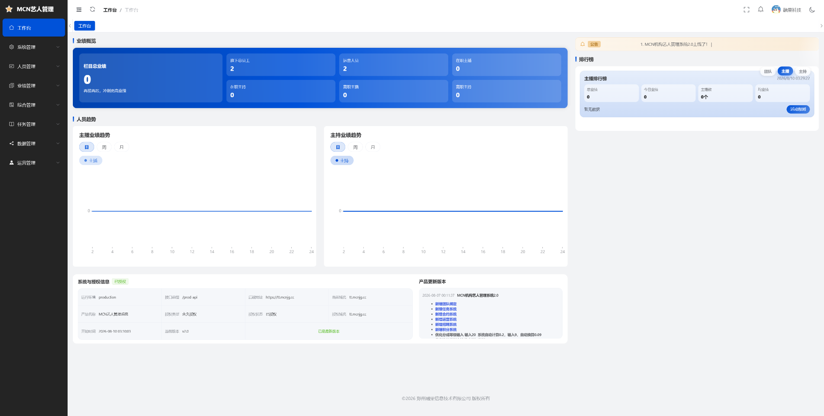
Task: Switch to dark mode with moon icon
Action: coord(812,10)
